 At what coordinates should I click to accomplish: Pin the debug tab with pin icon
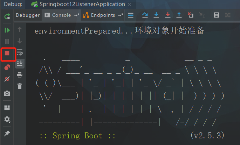(x=7, y=133)
